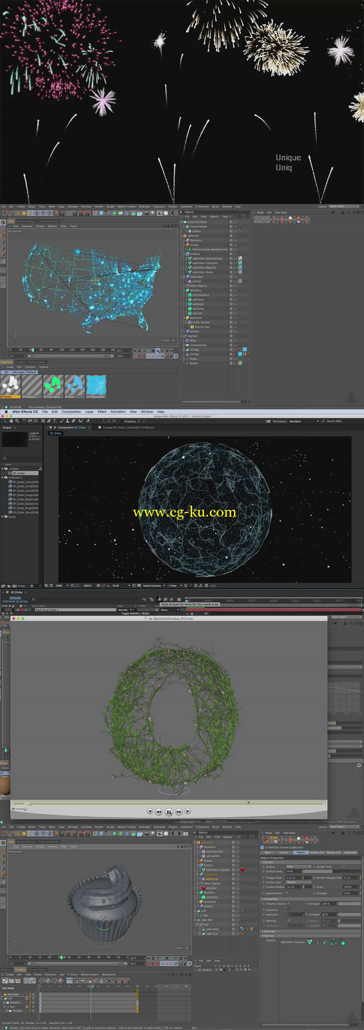
Task: Click rewind in the QuickTime player controls
Action: tap(158, 811)
